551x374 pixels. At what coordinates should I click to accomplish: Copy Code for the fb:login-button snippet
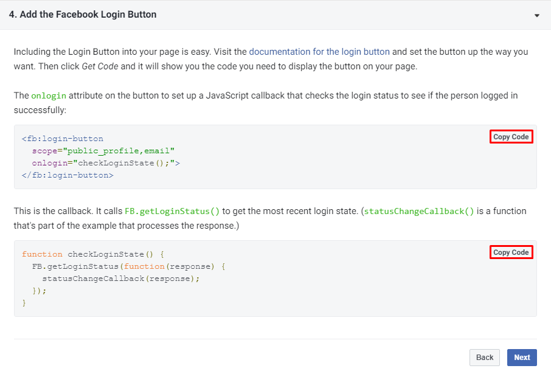(511, 137)
